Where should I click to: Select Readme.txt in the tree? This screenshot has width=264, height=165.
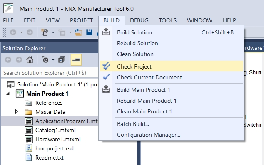[50, 158]
